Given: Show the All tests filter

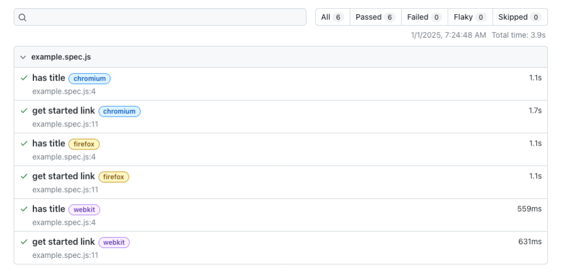Looking at the screenshot, I should tap(332, 17).
